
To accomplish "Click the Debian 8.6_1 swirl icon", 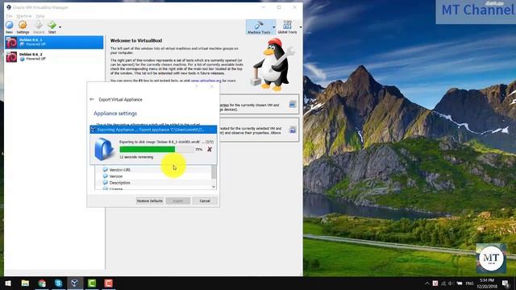I will pyautogui.click(x=11, y=43).
